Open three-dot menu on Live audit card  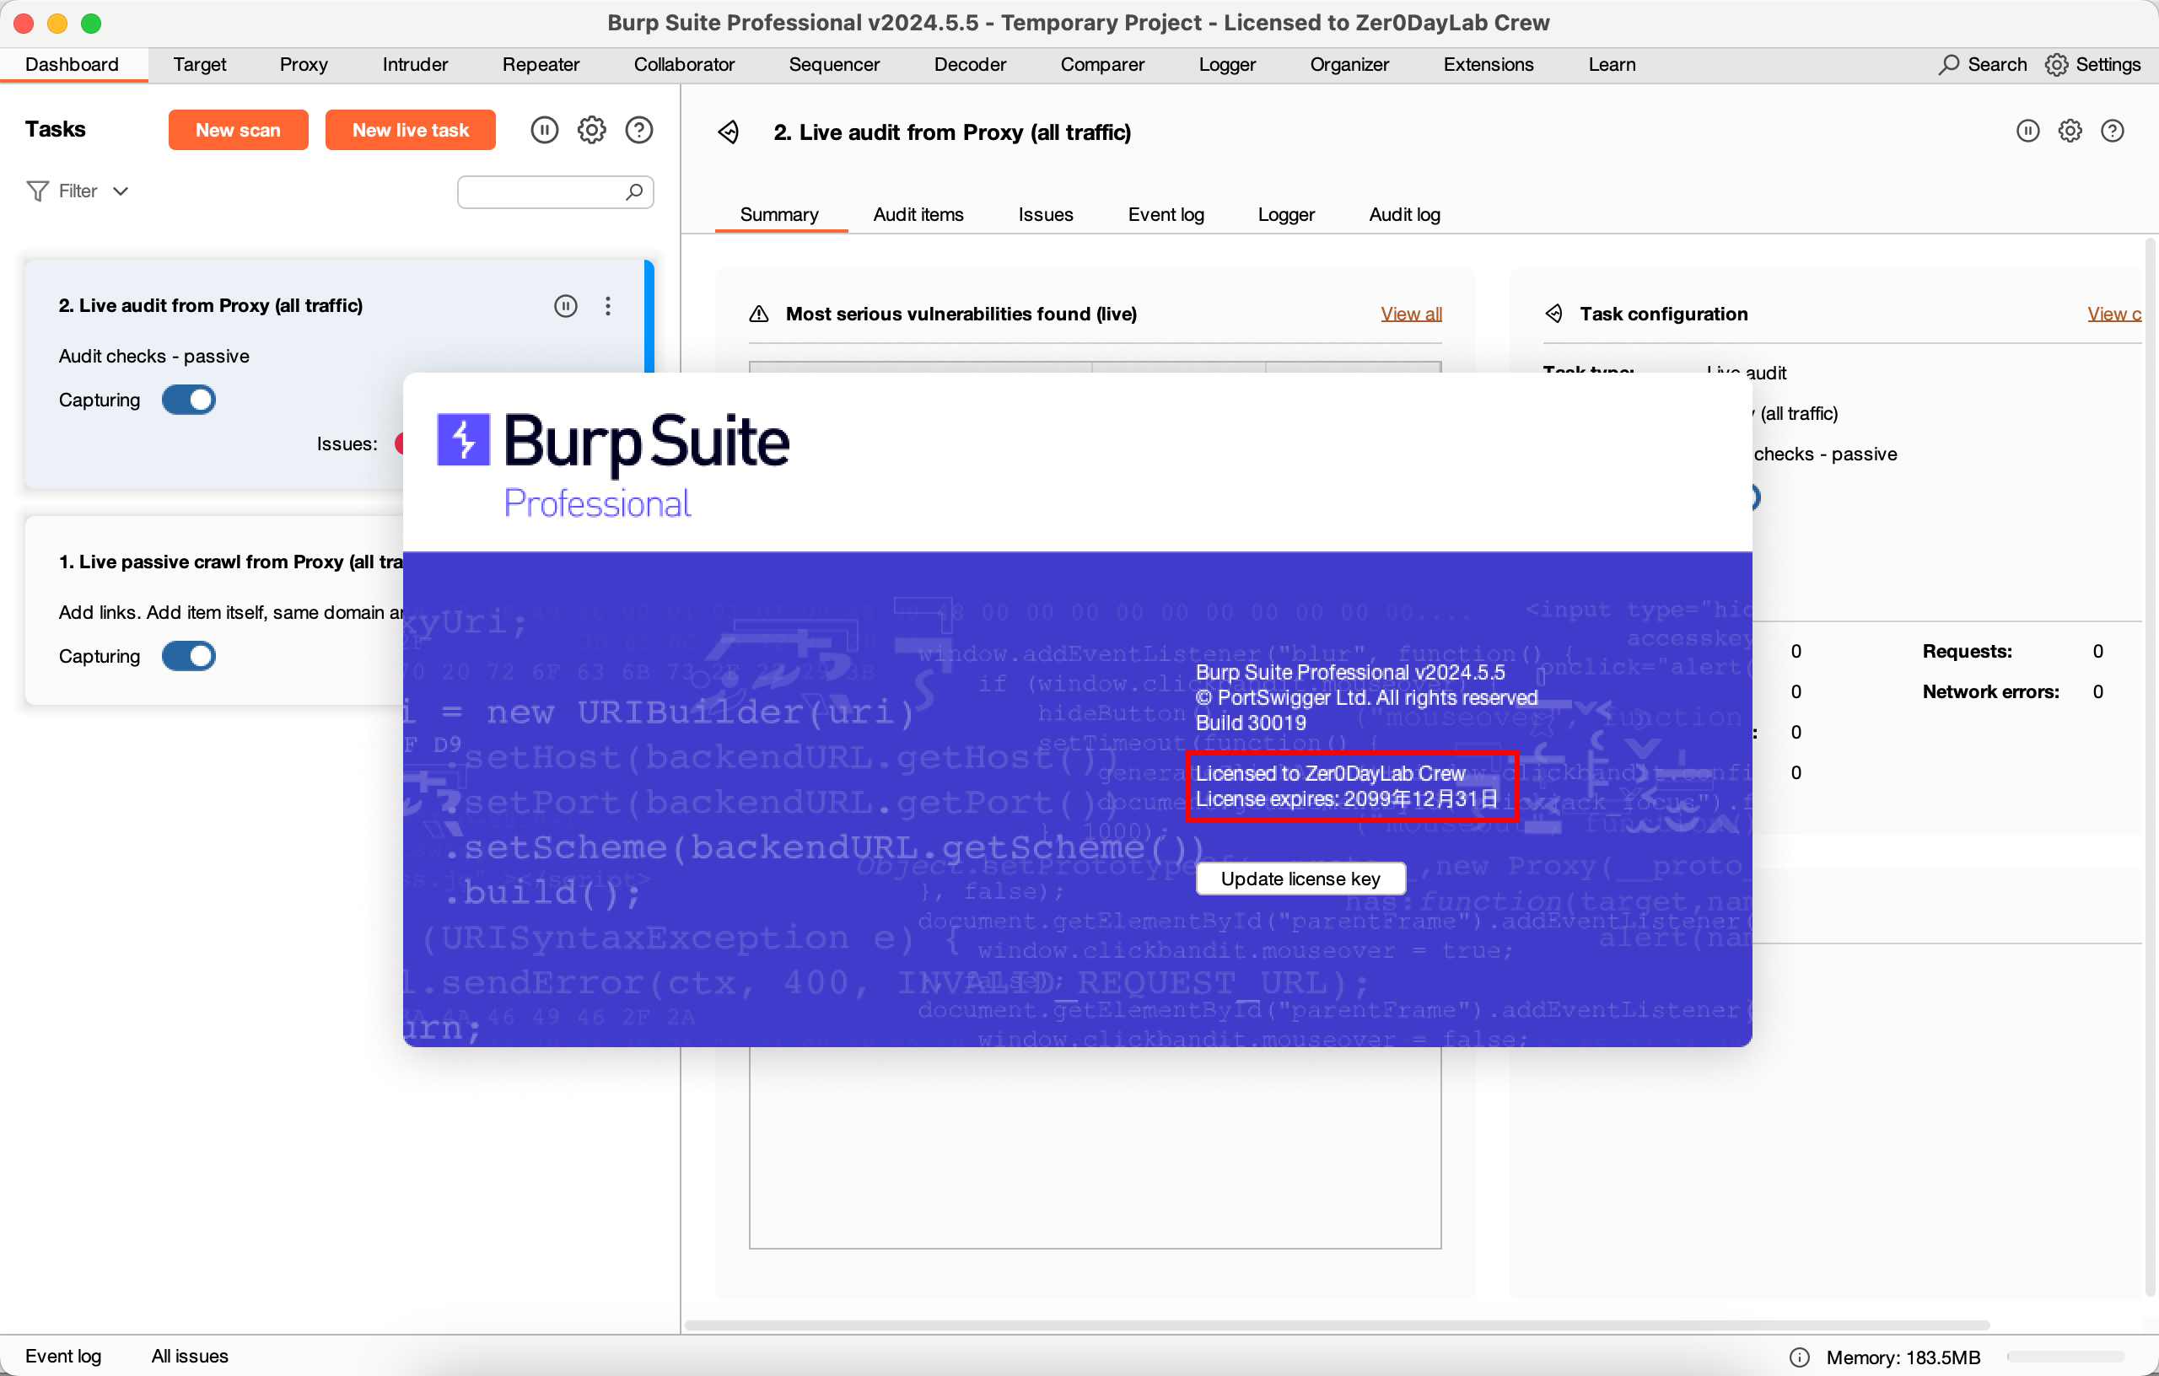[608, 306]
